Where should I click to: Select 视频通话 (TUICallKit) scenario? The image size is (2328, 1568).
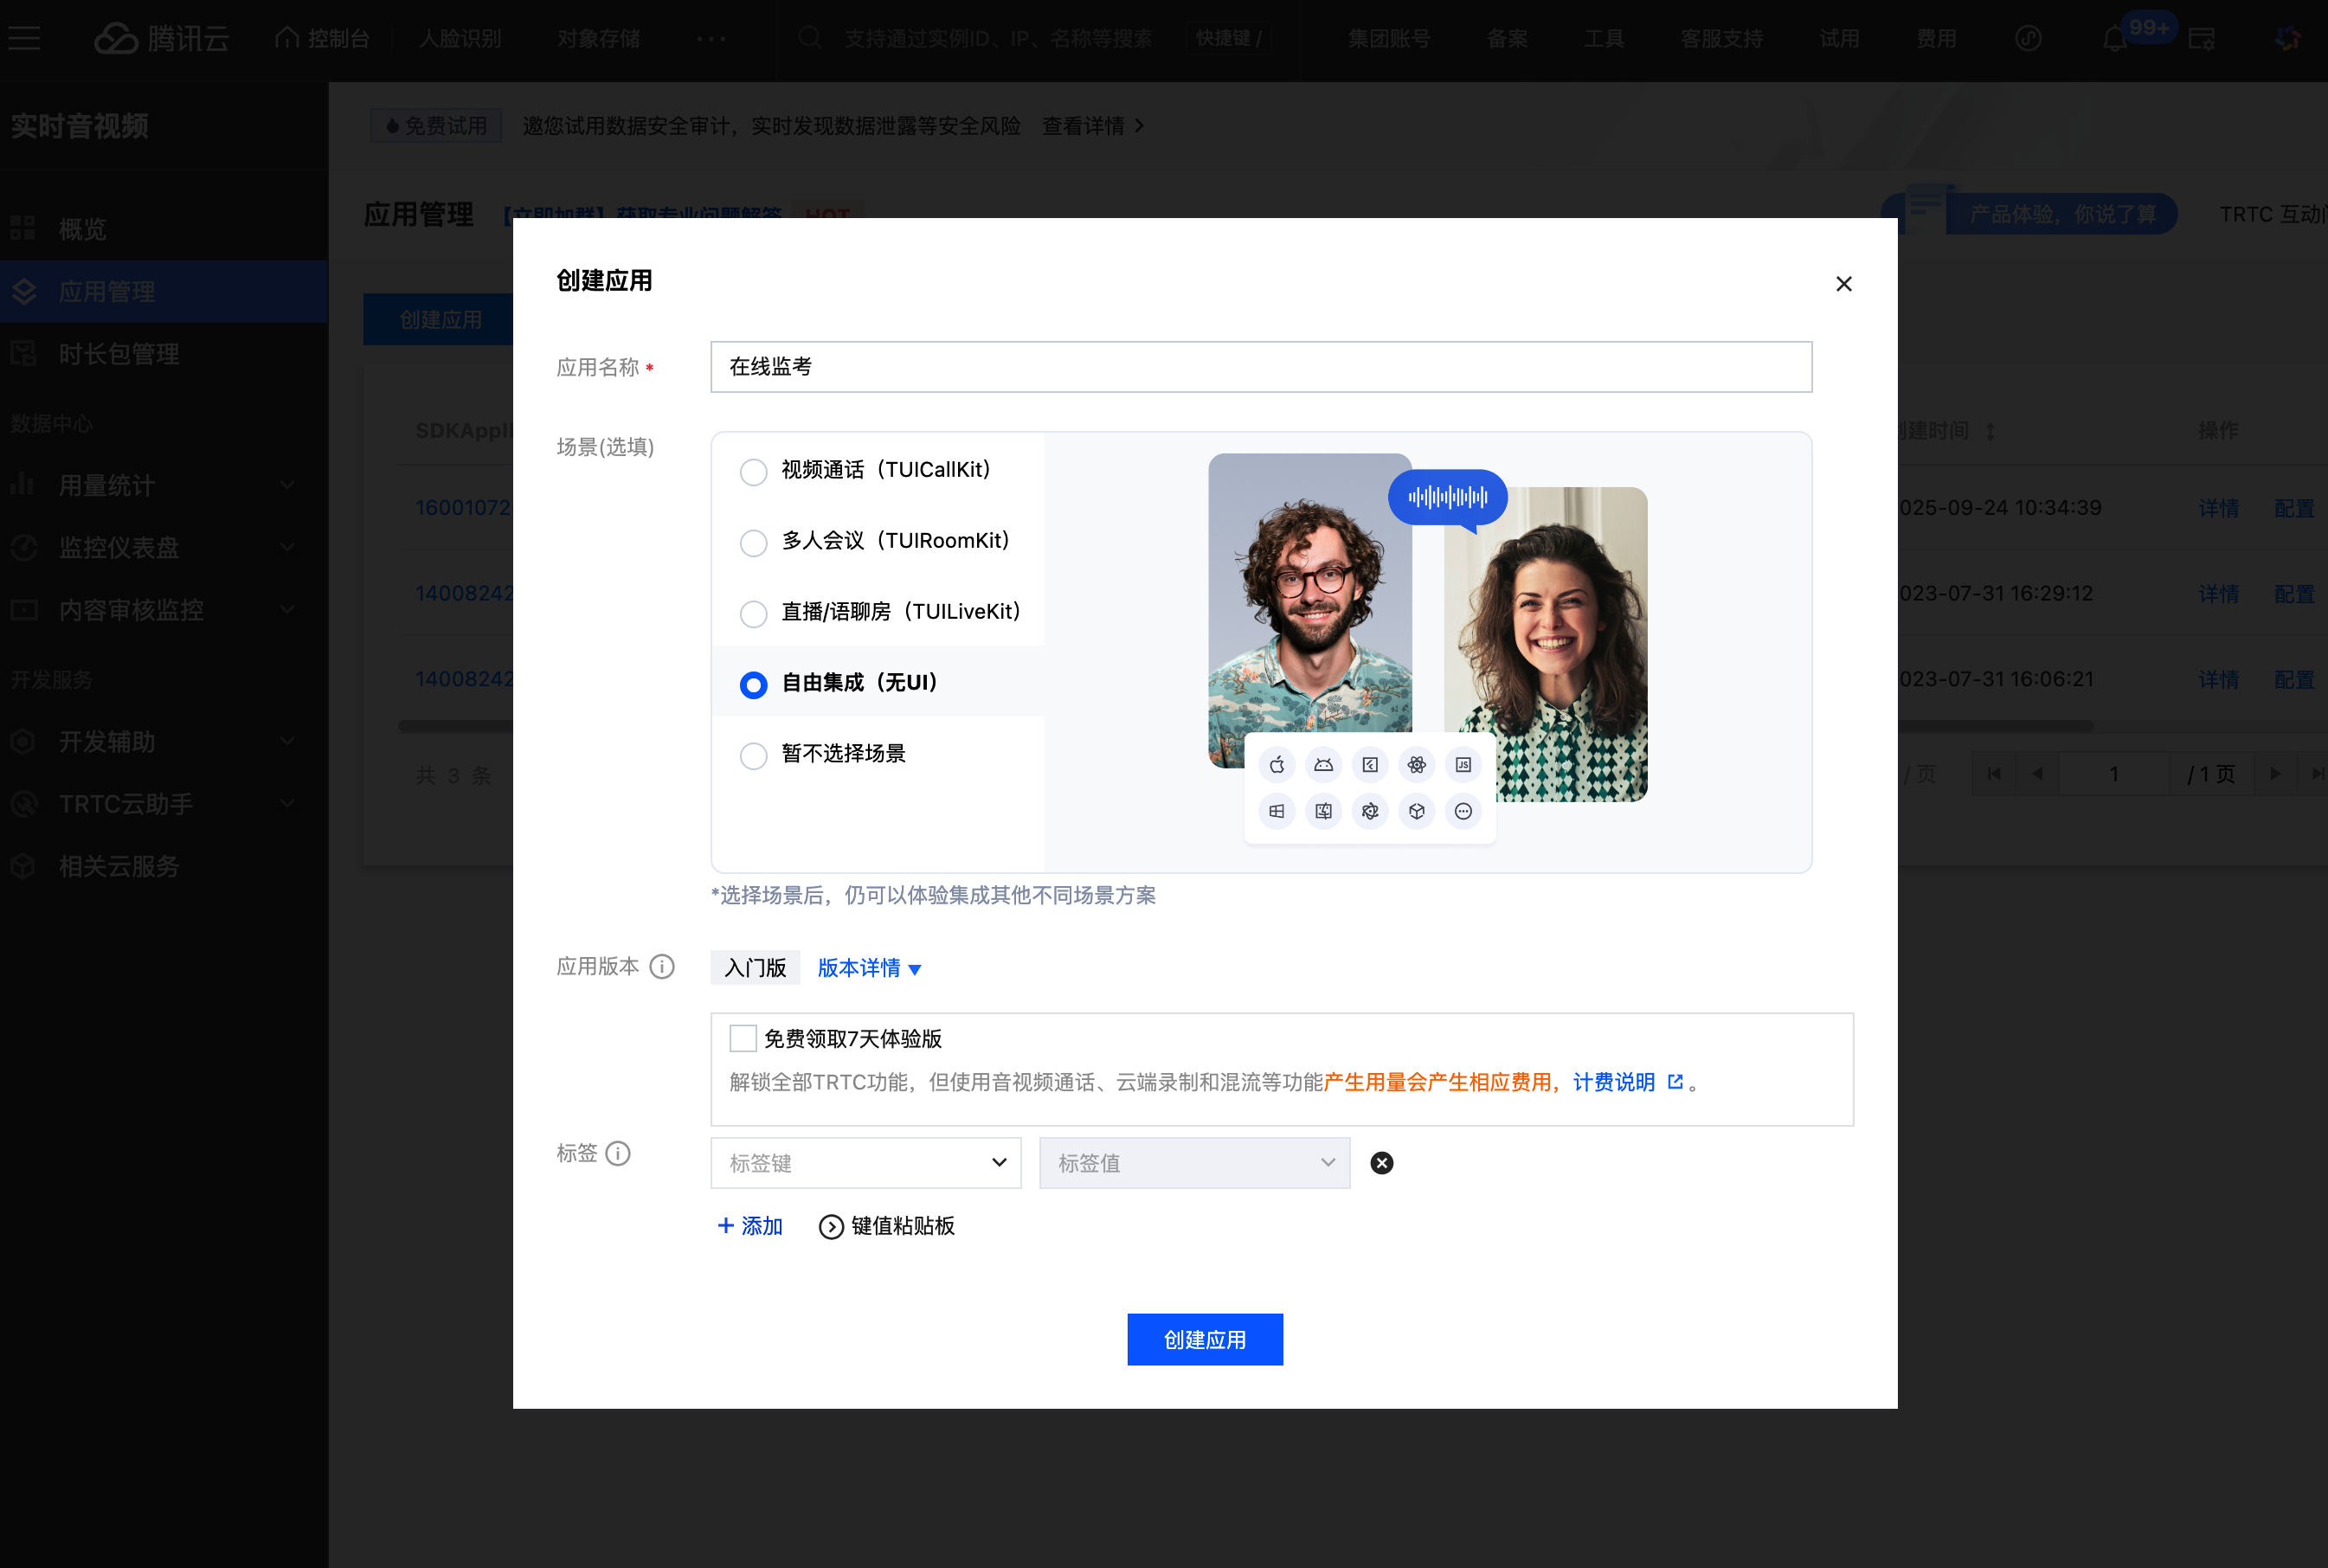pos(753,471)
